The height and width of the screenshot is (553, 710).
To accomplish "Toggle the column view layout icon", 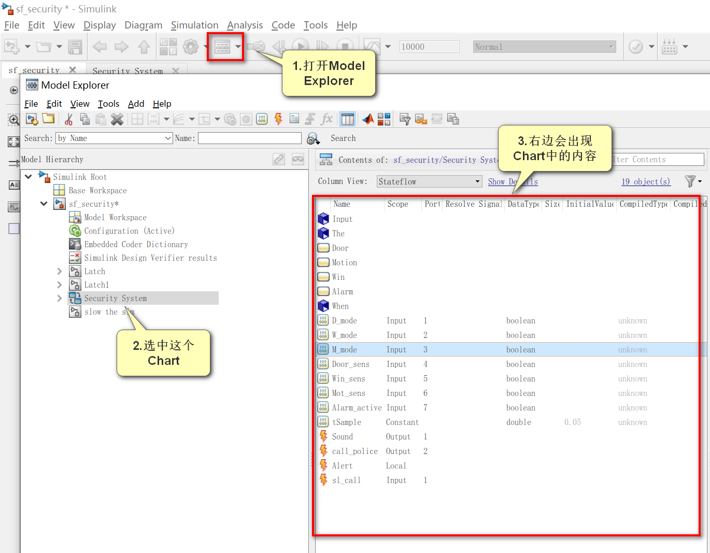I will (x=347, y=119).
